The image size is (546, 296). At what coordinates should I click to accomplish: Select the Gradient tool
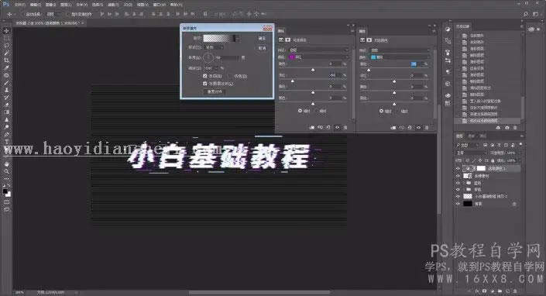[x=7, y=112]
